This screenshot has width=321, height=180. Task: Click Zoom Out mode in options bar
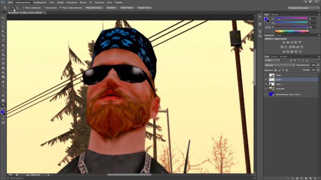17,8
